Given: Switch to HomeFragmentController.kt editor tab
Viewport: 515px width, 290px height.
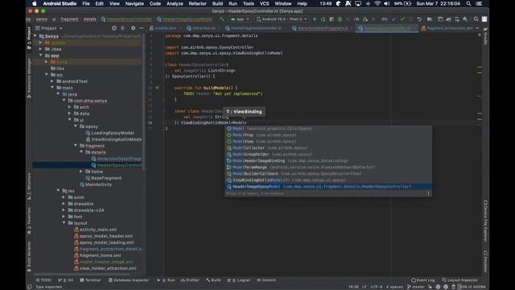Looking at the screenshot, I should (256, 28).
